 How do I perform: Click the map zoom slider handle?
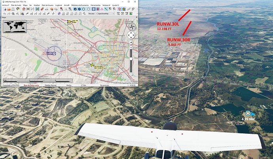tap(131, 59)
